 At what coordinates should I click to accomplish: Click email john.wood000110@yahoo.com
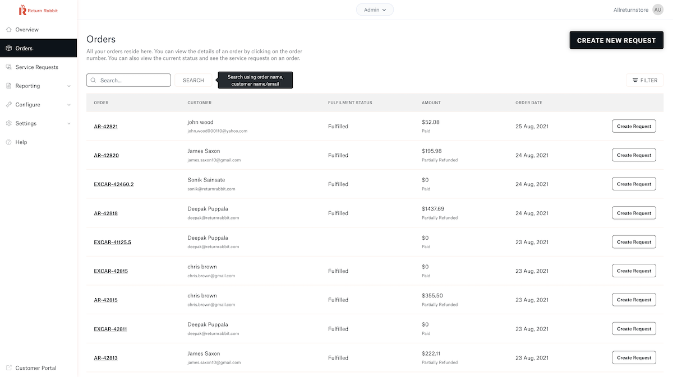point(217,131)
